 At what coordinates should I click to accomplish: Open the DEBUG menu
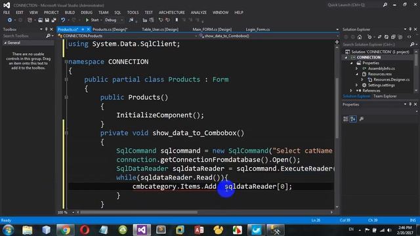click(x=87, y=12)
